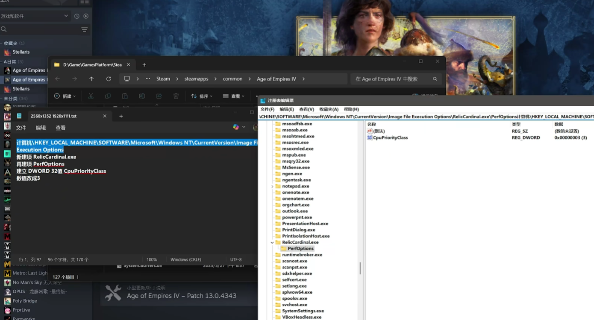
Task: Click the steamapps breadcrumb in address bar
Action: (x=196, y=79)
